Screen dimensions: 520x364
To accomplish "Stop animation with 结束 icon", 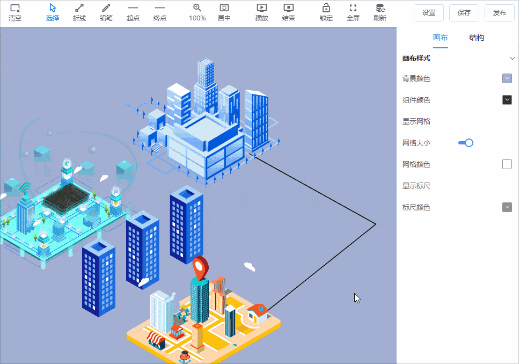I will 289,8.
